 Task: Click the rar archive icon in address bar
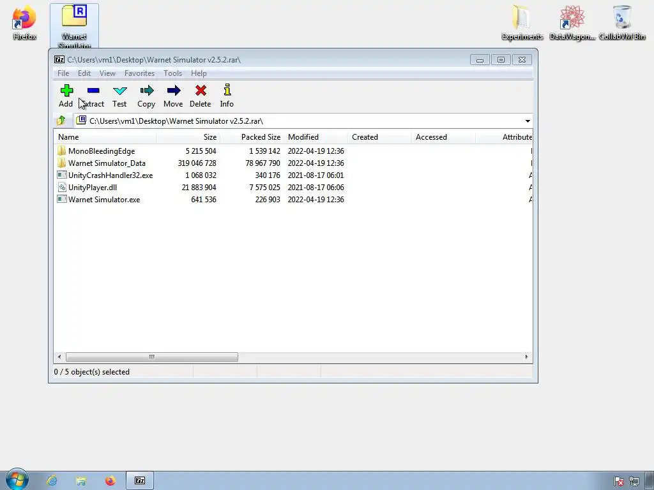[x=81, y=121]
